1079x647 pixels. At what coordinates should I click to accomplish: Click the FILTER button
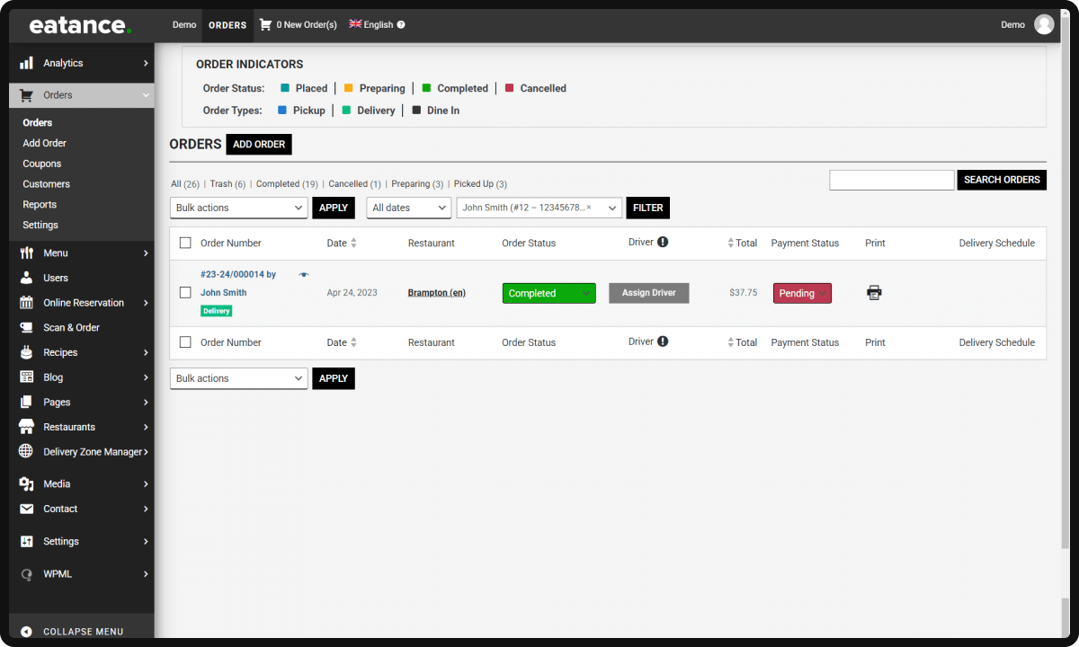pyautogui.click(x=648, y=208)
